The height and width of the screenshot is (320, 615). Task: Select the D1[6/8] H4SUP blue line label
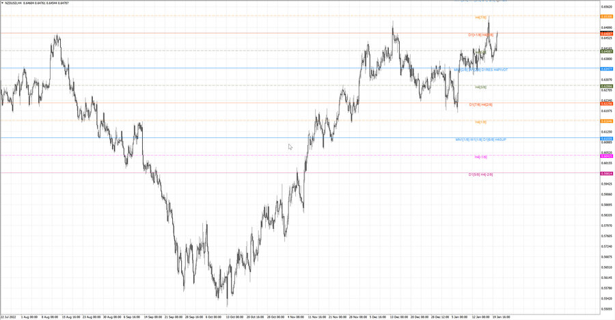point(494,139)
